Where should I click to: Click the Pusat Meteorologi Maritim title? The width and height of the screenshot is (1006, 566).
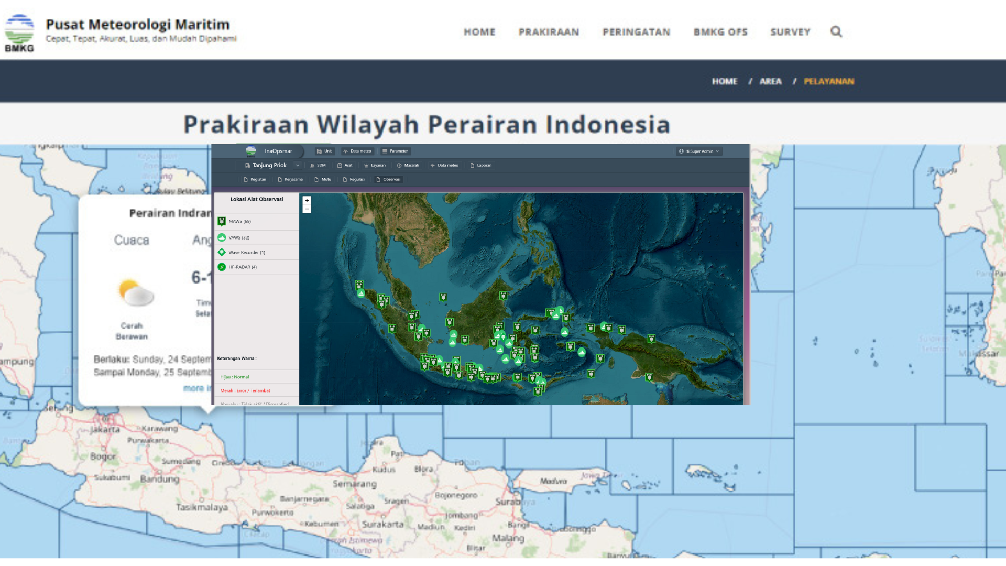click(138, 24)
